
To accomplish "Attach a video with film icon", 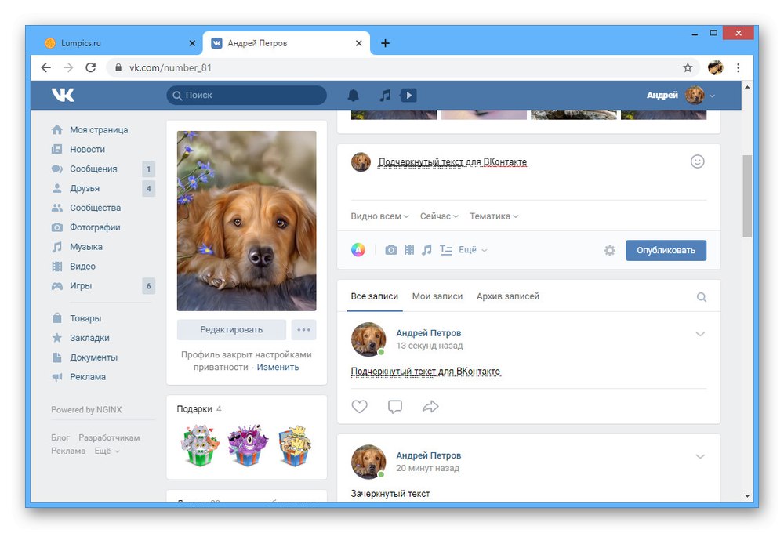I will point(409,249).
